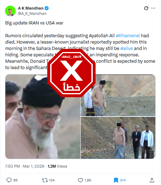The width and height of the screenshot is (161, 185).
Task: Follow the #alive hashtag
Action: pos(127,48)
